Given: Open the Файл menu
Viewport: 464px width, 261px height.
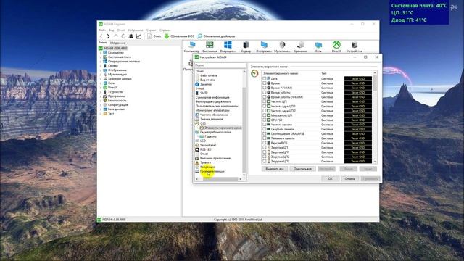Looking at the screenshot, I should click(x=102, y=30).
